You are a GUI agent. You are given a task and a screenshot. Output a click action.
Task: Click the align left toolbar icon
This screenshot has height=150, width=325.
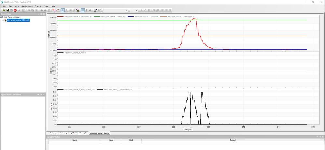point(163,10)
